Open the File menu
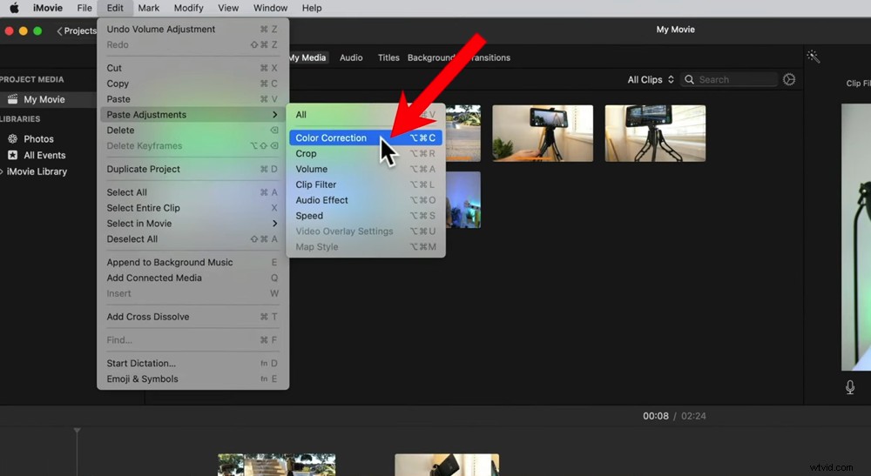 [84, 8]
